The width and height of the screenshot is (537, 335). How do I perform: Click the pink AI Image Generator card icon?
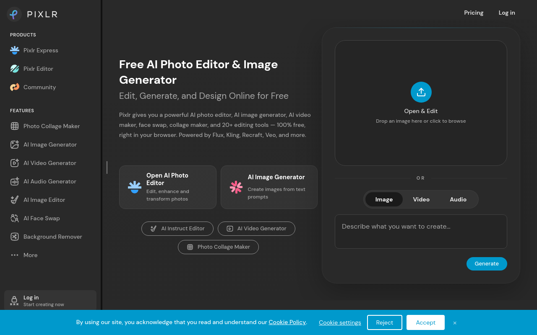pos(236,187)
